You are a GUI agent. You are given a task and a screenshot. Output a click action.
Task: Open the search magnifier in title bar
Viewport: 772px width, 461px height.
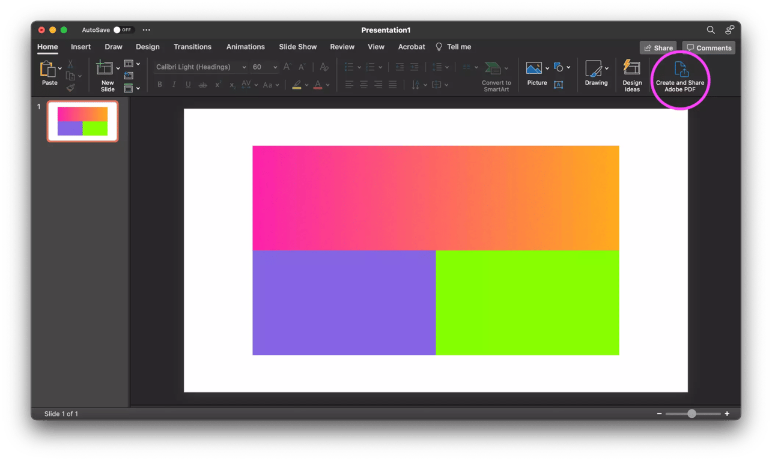pos(711,30)
